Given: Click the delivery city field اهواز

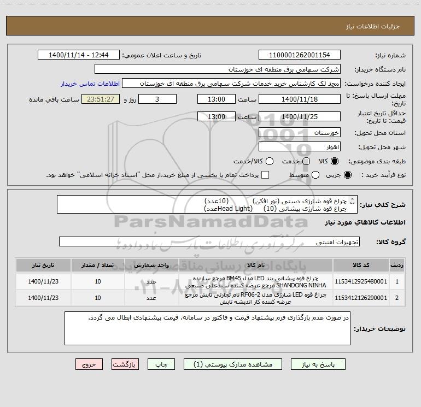Looking at the screenshot, I should coord(300,147).
